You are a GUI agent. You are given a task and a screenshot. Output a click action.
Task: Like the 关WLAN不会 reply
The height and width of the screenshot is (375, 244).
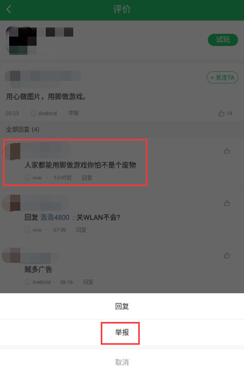[227, 203]
